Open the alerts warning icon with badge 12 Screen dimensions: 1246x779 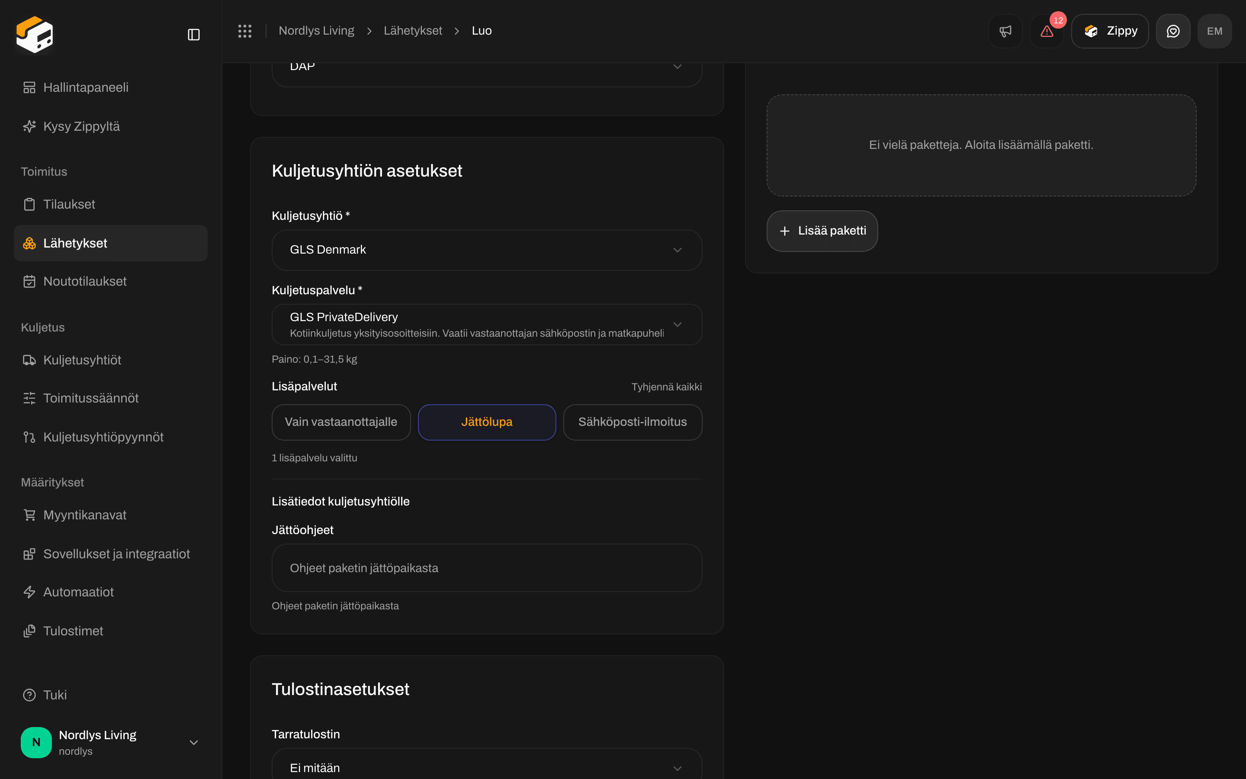click(1047, 31)
